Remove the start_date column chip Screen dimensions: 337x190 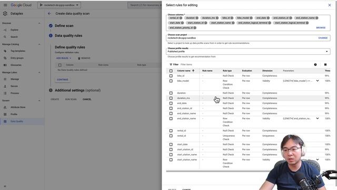pos(182,23)
